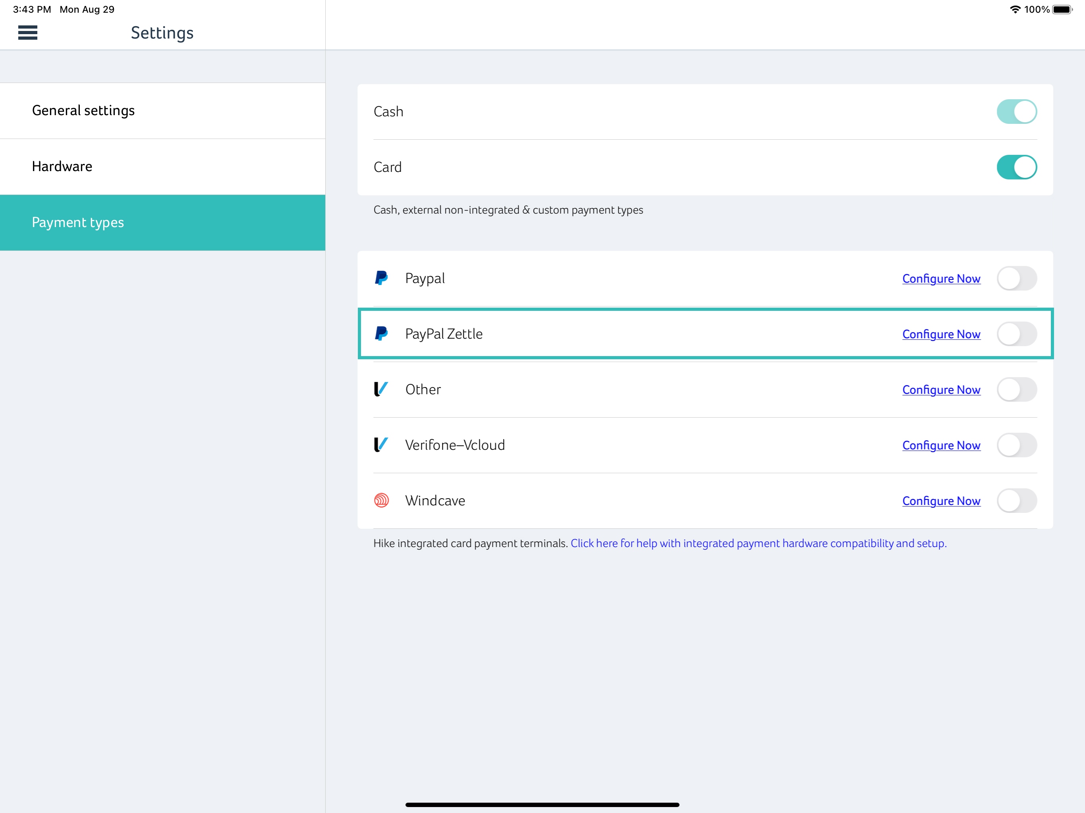Click the Verifone-Vcloud logo icon

tap(381, 445)
